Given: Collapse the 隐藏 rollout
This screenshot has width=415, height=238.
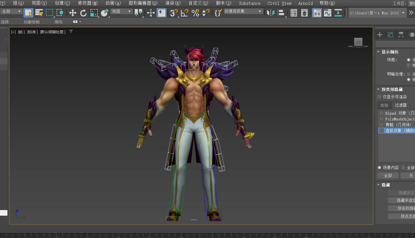Looking at the screenshot, I should 378,185.
